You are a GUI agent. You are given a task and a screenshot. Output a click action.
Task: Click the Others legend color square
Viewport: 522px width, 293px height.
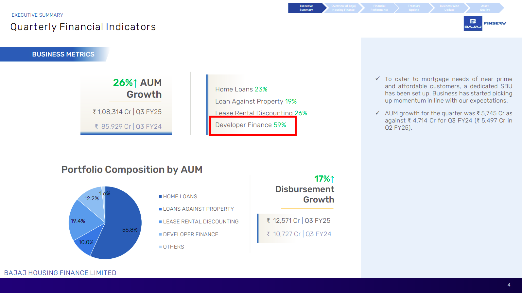(160, 247)
